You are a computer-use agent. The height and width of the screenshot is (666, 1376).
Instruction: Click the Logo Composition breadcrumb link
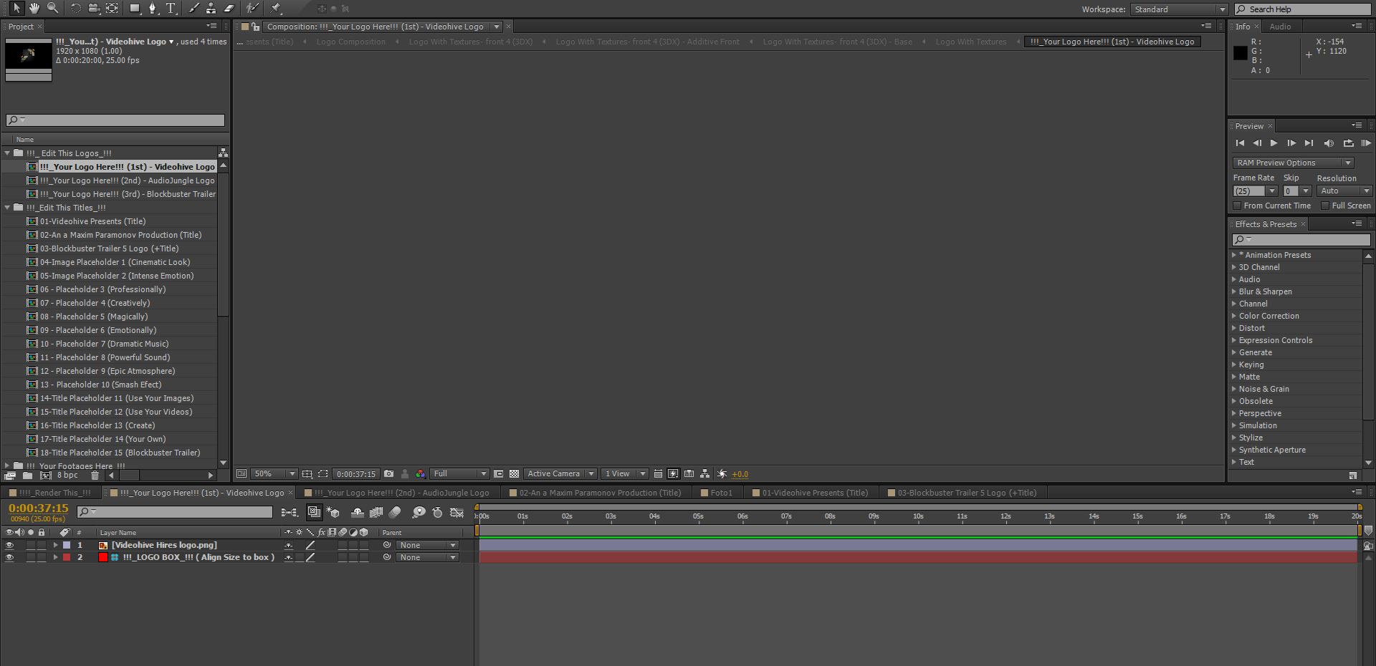tap(351, 42)
